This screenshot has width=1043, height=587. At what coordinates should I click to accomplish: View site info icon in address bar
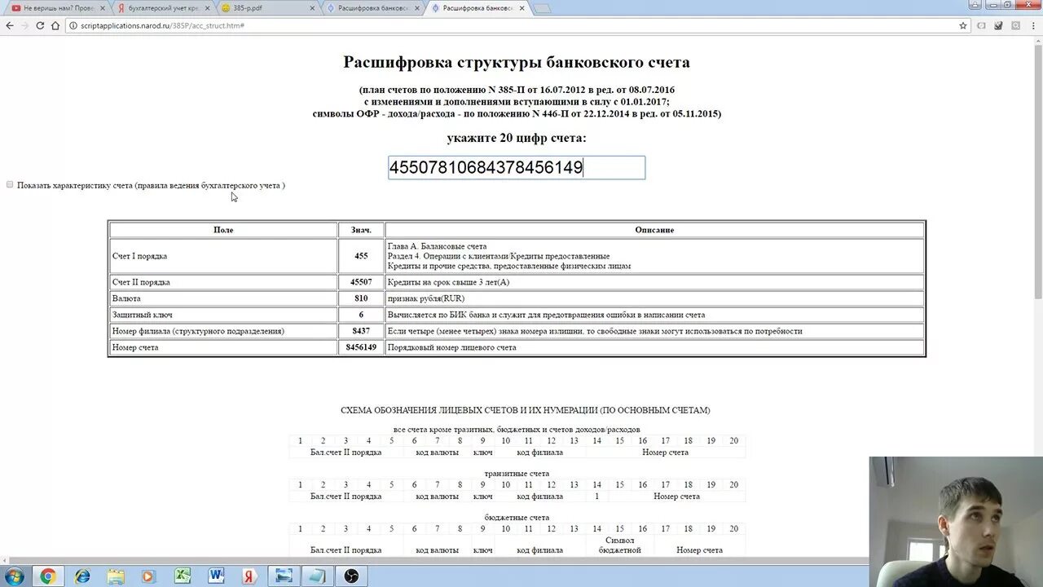72,25
